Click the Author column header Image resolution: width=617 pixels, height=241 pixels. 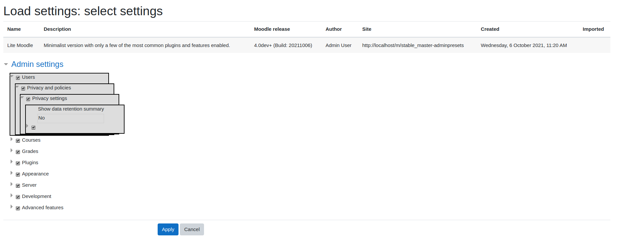pyautogui.click(x=334, y=29)
